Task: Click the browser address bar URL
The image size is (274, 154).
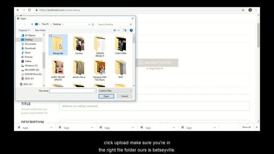Action: (60, 10)
